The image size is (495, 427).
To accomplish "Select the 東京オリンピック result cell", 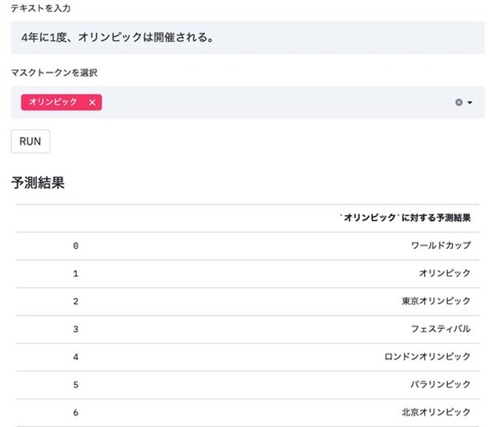I will click(x=436, y=301).
